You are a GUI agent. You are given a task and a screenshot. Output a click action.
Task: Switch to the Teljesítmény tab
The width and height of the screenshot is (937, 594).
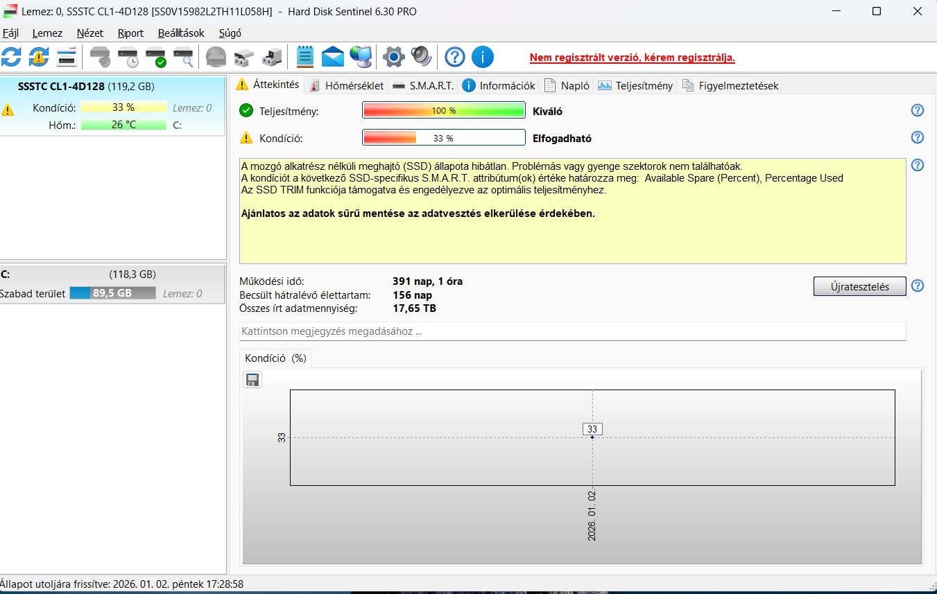635,86
